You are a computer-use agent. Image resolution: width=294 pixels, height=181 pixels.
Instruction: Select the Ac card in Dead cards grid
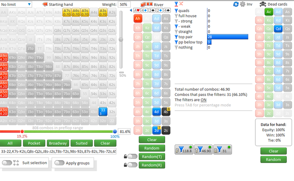click(269, 12)
